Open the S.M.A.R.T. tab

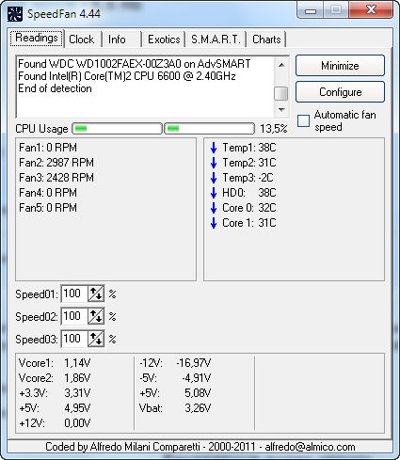(x=216, y=40)
